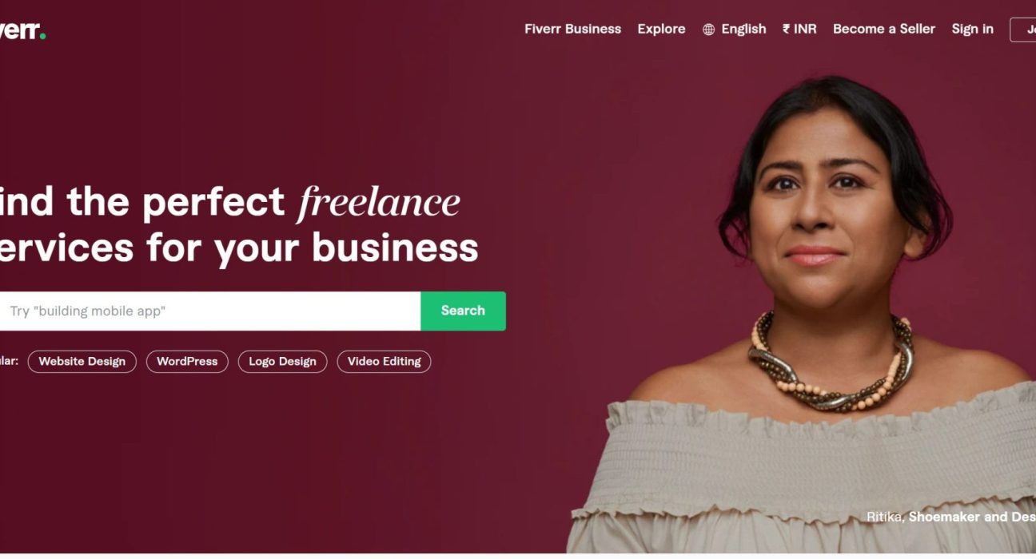The image size is (1036, 559).
Task: Click the Fiverr logo
Action: [22, 31]
